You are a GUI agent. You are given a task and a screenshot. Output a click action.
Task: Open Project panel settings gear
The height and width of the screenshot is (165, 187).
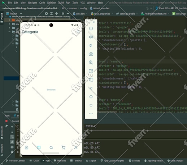[x=63, y=14]
